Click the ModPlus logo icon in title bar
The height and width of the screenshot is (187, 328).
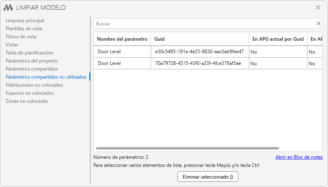click(8, 7)
